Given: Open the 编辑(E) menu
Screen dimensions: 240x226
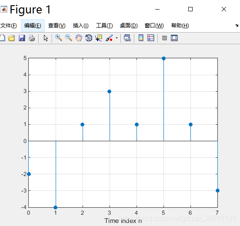Looking at the screenshot, I should click(x=33, y=26).
